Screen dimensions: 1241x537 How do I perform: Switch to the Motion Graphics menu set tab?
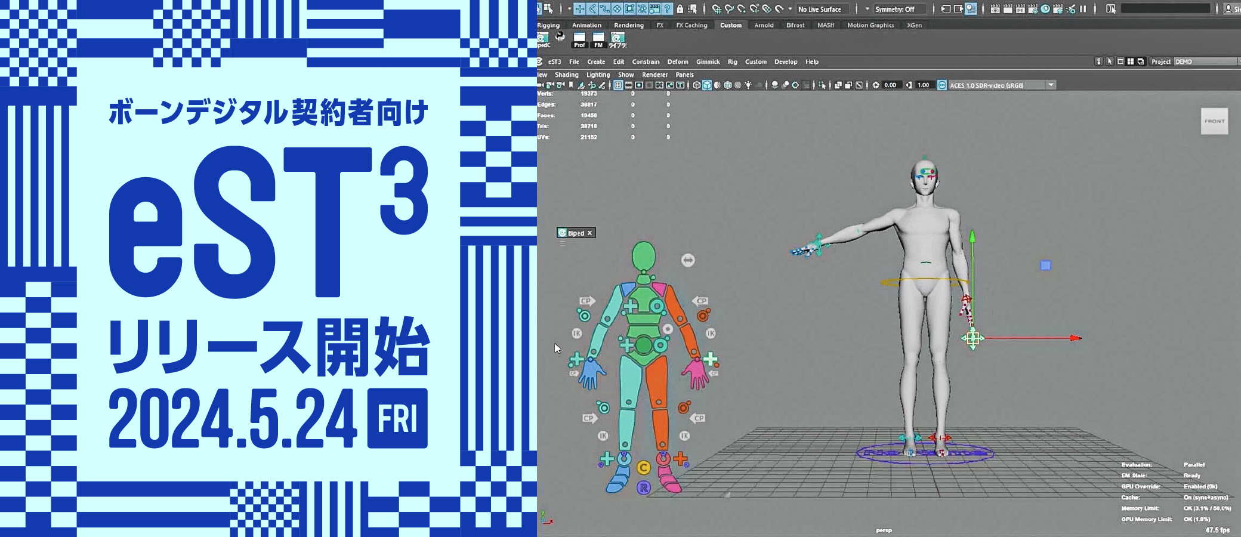tap(870, 25)
